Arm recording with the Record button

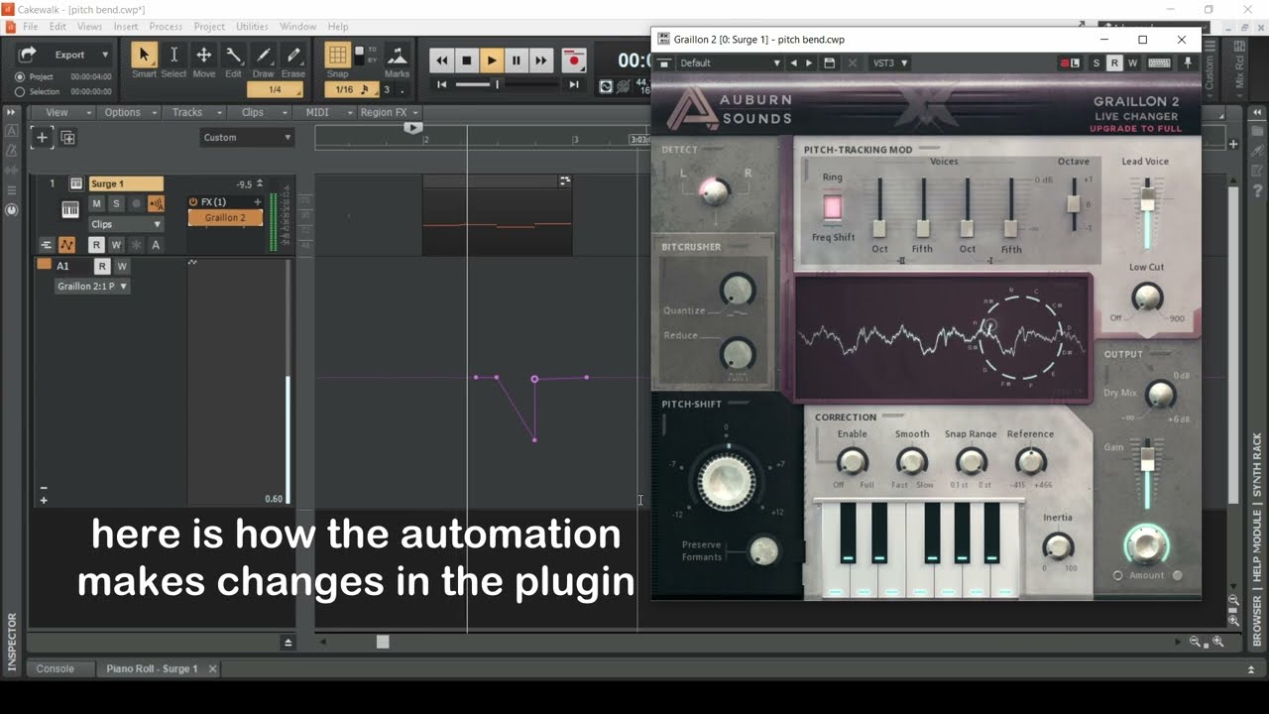point(573,60)
